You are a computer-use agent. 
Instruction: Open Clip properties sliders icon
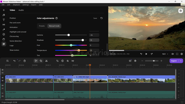tap(68, 61)
